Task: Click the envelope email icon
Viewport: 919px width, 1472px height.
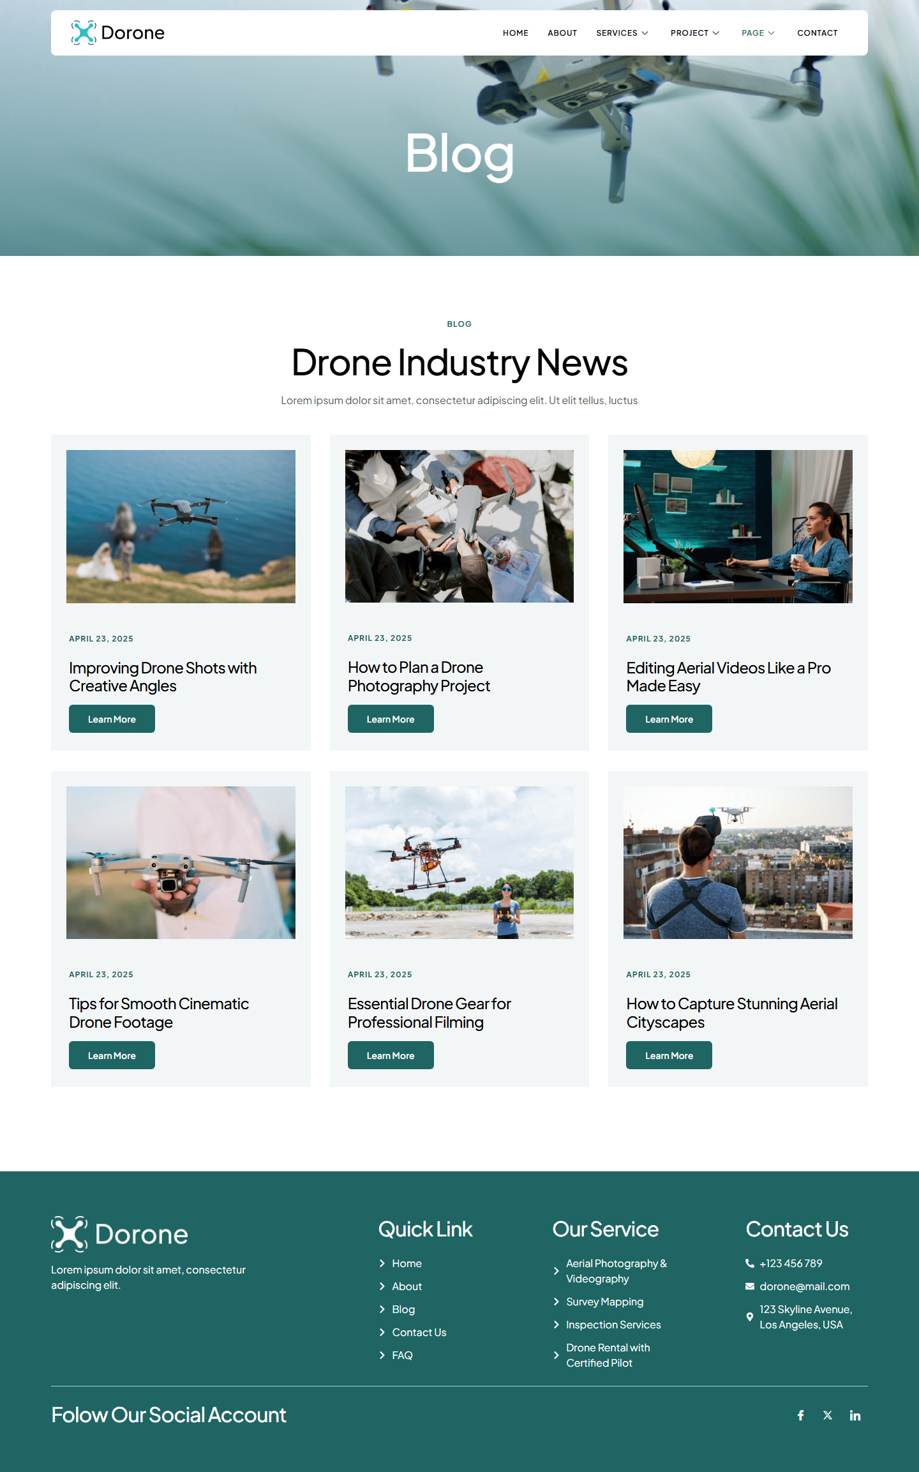Action: pos(750,1286)
